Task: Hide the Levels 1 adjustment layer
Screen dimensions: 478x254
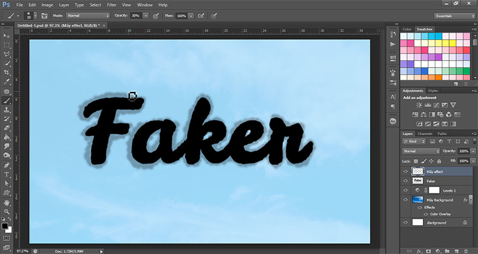Action: click(405, 190)
